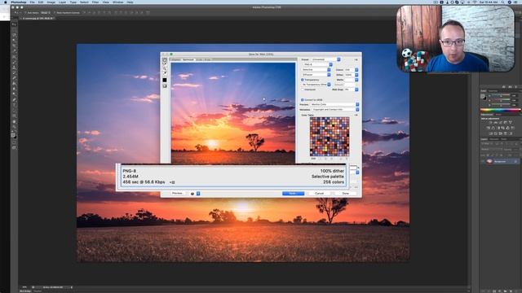
Task: Open the Matte dropdown
Action: [352, 80]
